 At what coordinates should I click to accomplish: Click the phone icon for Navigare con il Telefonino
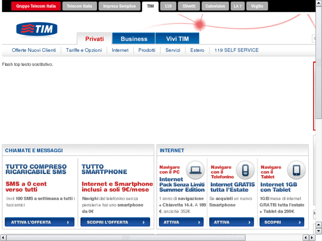(x=245, y=170)
